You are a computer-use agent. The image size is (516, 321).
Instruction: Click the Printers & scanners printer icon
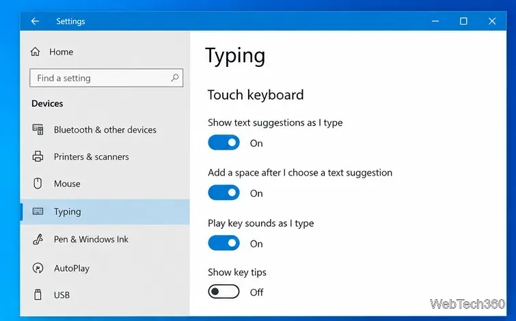pos(38,156)
